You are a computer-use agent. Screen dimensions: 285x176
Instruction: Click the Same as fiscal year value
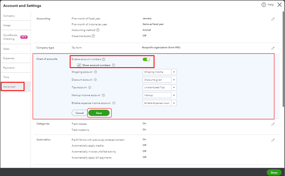coord(153,24)
